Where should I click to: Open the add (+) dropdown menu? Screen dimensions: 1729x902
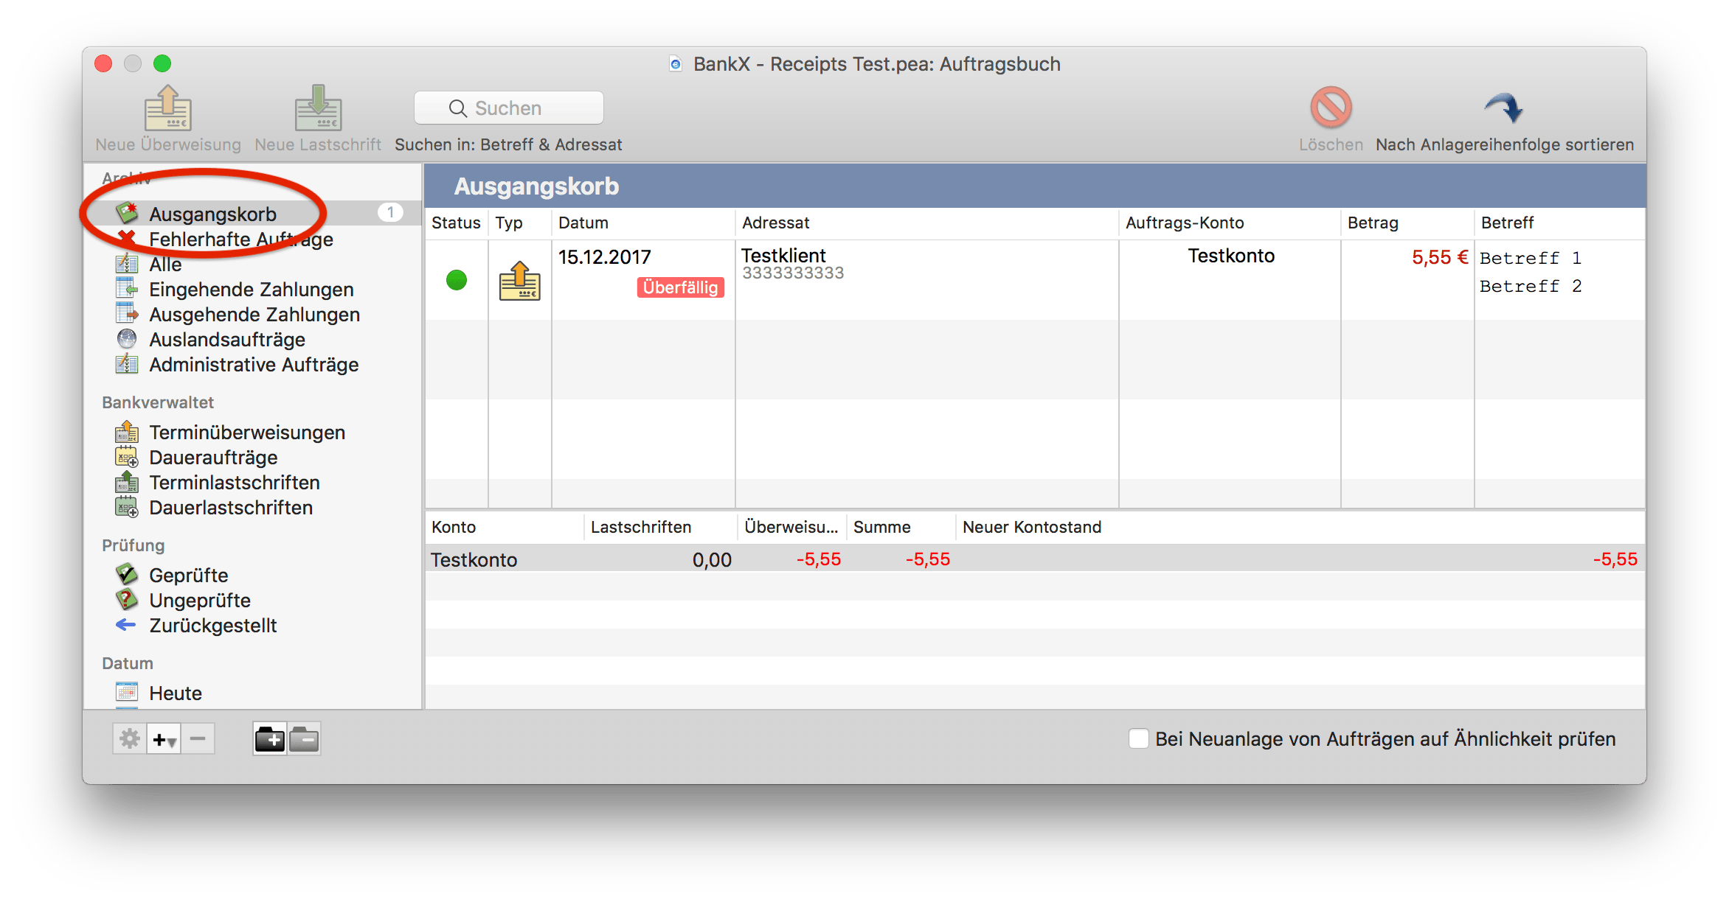[x=163, y=738]
